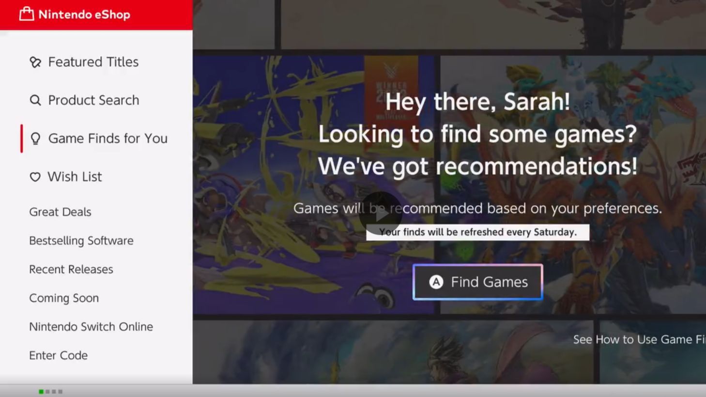Go to Great Deals section
This screenshot has height=397, width=706.
click(60, 212)
